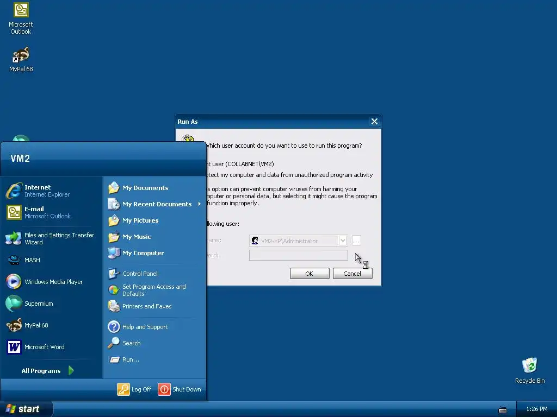Screen dimensions: 557x417
Task: Launch MASH from the Start menu
Action: click(x=51, y=260)
